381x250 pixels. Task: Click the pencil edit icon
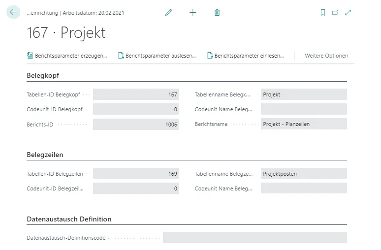(x=169, y=13)
